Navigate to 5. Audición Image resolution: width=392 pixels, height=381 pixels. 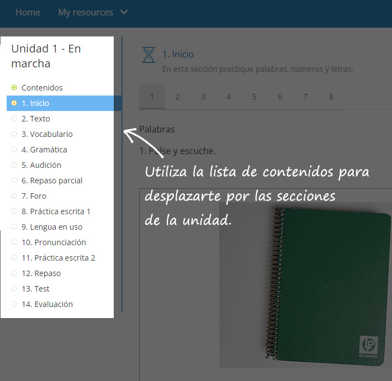coord(41,165)
